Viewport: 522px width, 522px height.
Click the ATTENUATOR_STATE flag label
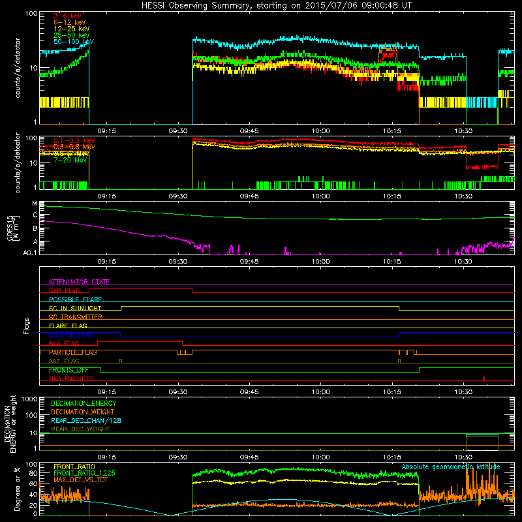point(79,282)
